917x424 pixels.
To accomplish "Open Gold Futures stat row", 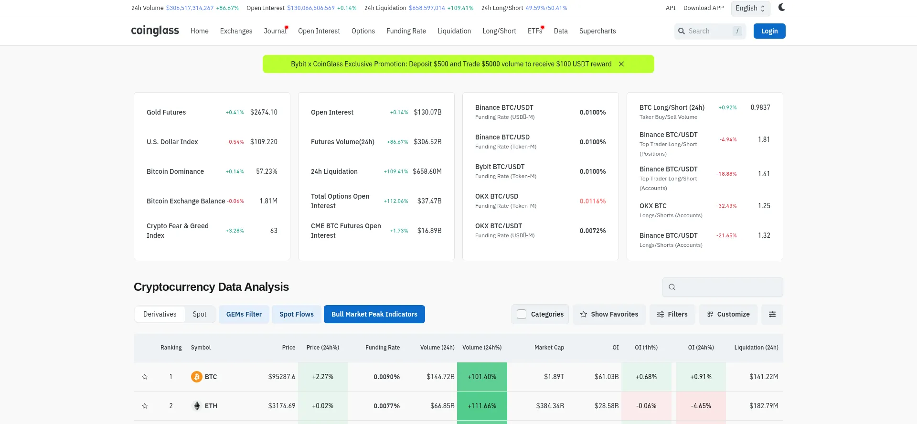I will pyautogui.click(x=212, y=112).
